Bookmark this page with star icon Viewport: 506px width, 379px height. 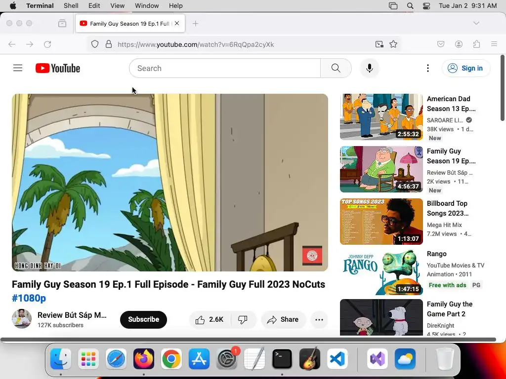[393, 44]
